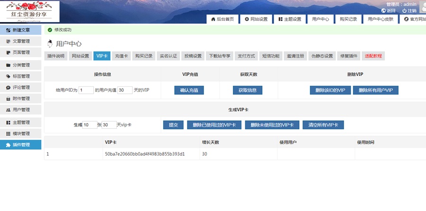Click 清空所有VIP卡 button
The width and height of the screenshot is (426, 211).
[x=323, y=125]
